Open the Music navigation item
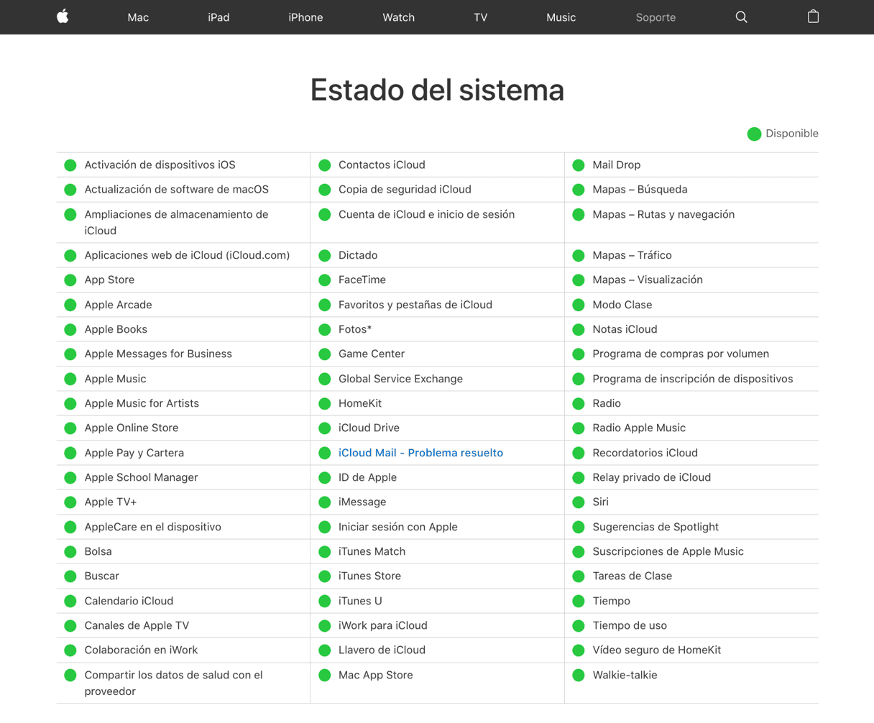The image size is (874, 723). (561, 17)
